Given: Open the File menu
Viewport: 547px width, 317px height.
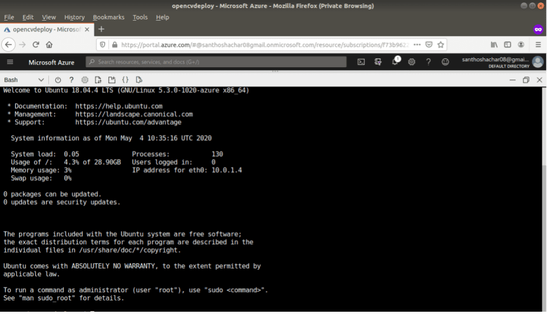Looking at the screenshot, I should point(9,17).
